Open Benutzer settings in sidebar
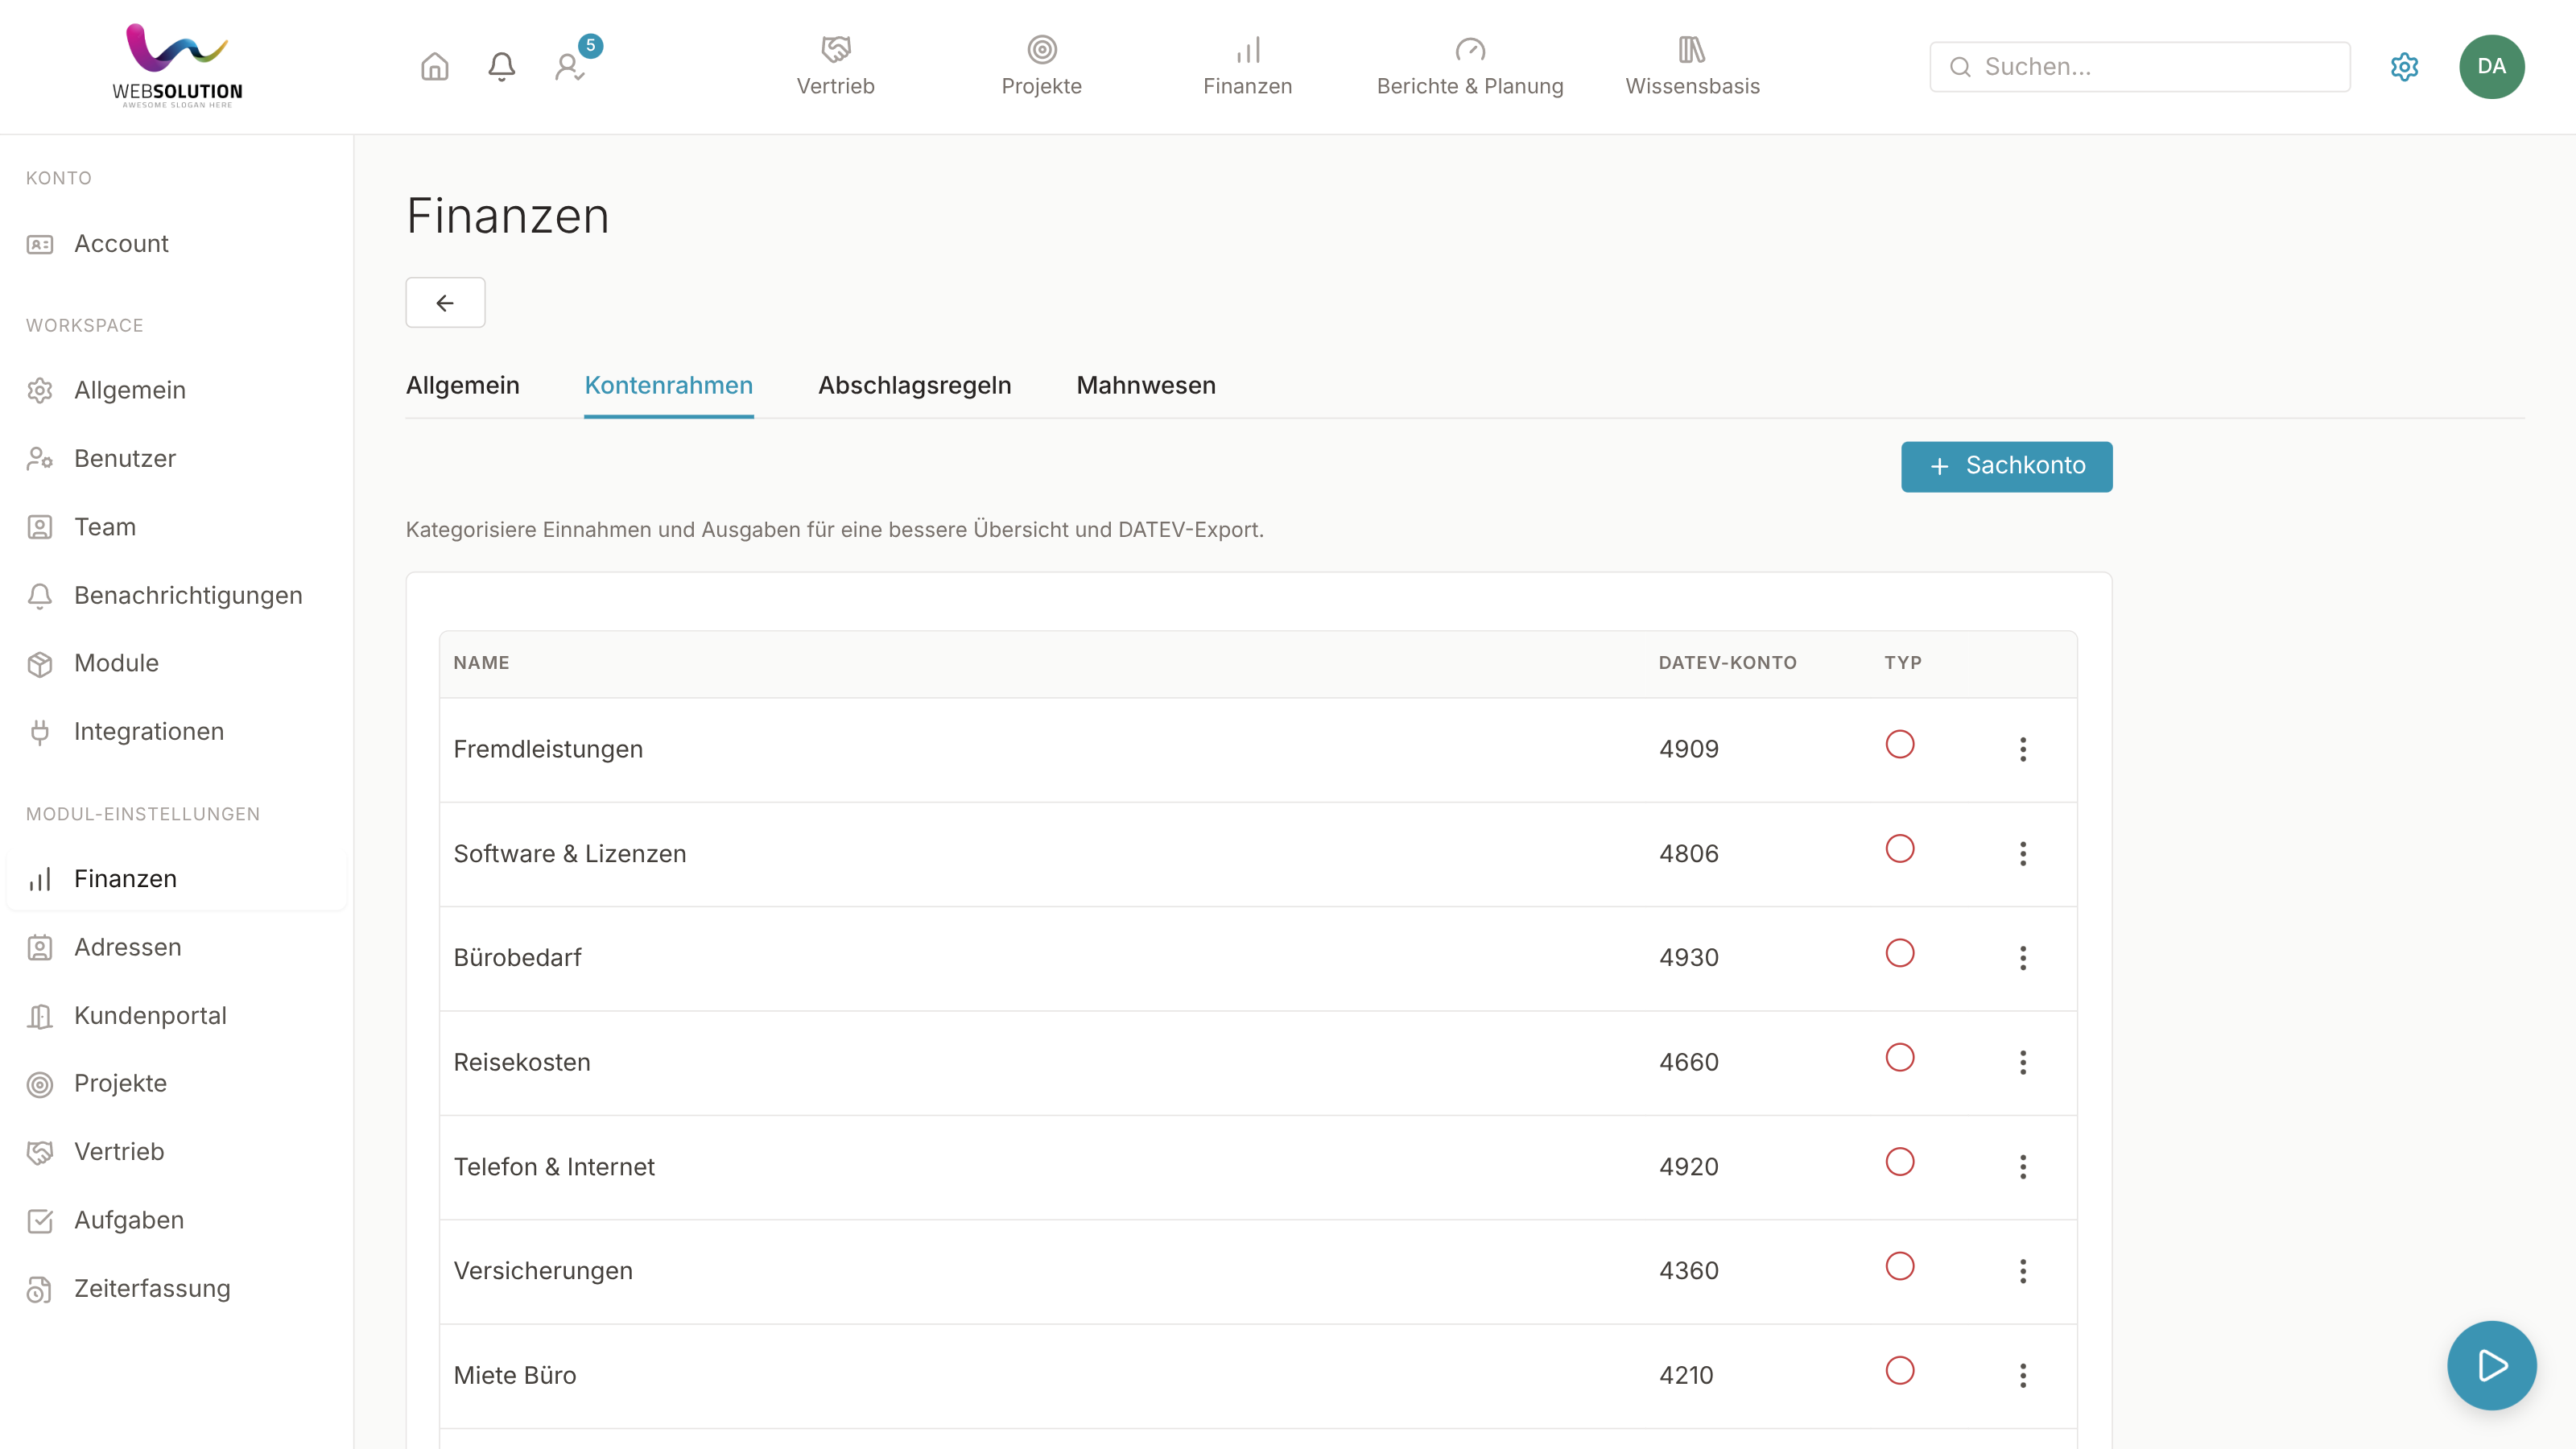The width and height of the screenshot is (2576, 1449). click(177, 459)
